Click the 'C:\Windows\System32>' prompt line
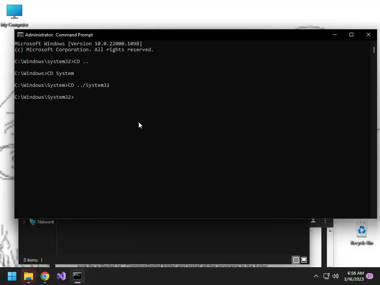The width and height of the screenshot is (380, 285). (x=44, y=97)
